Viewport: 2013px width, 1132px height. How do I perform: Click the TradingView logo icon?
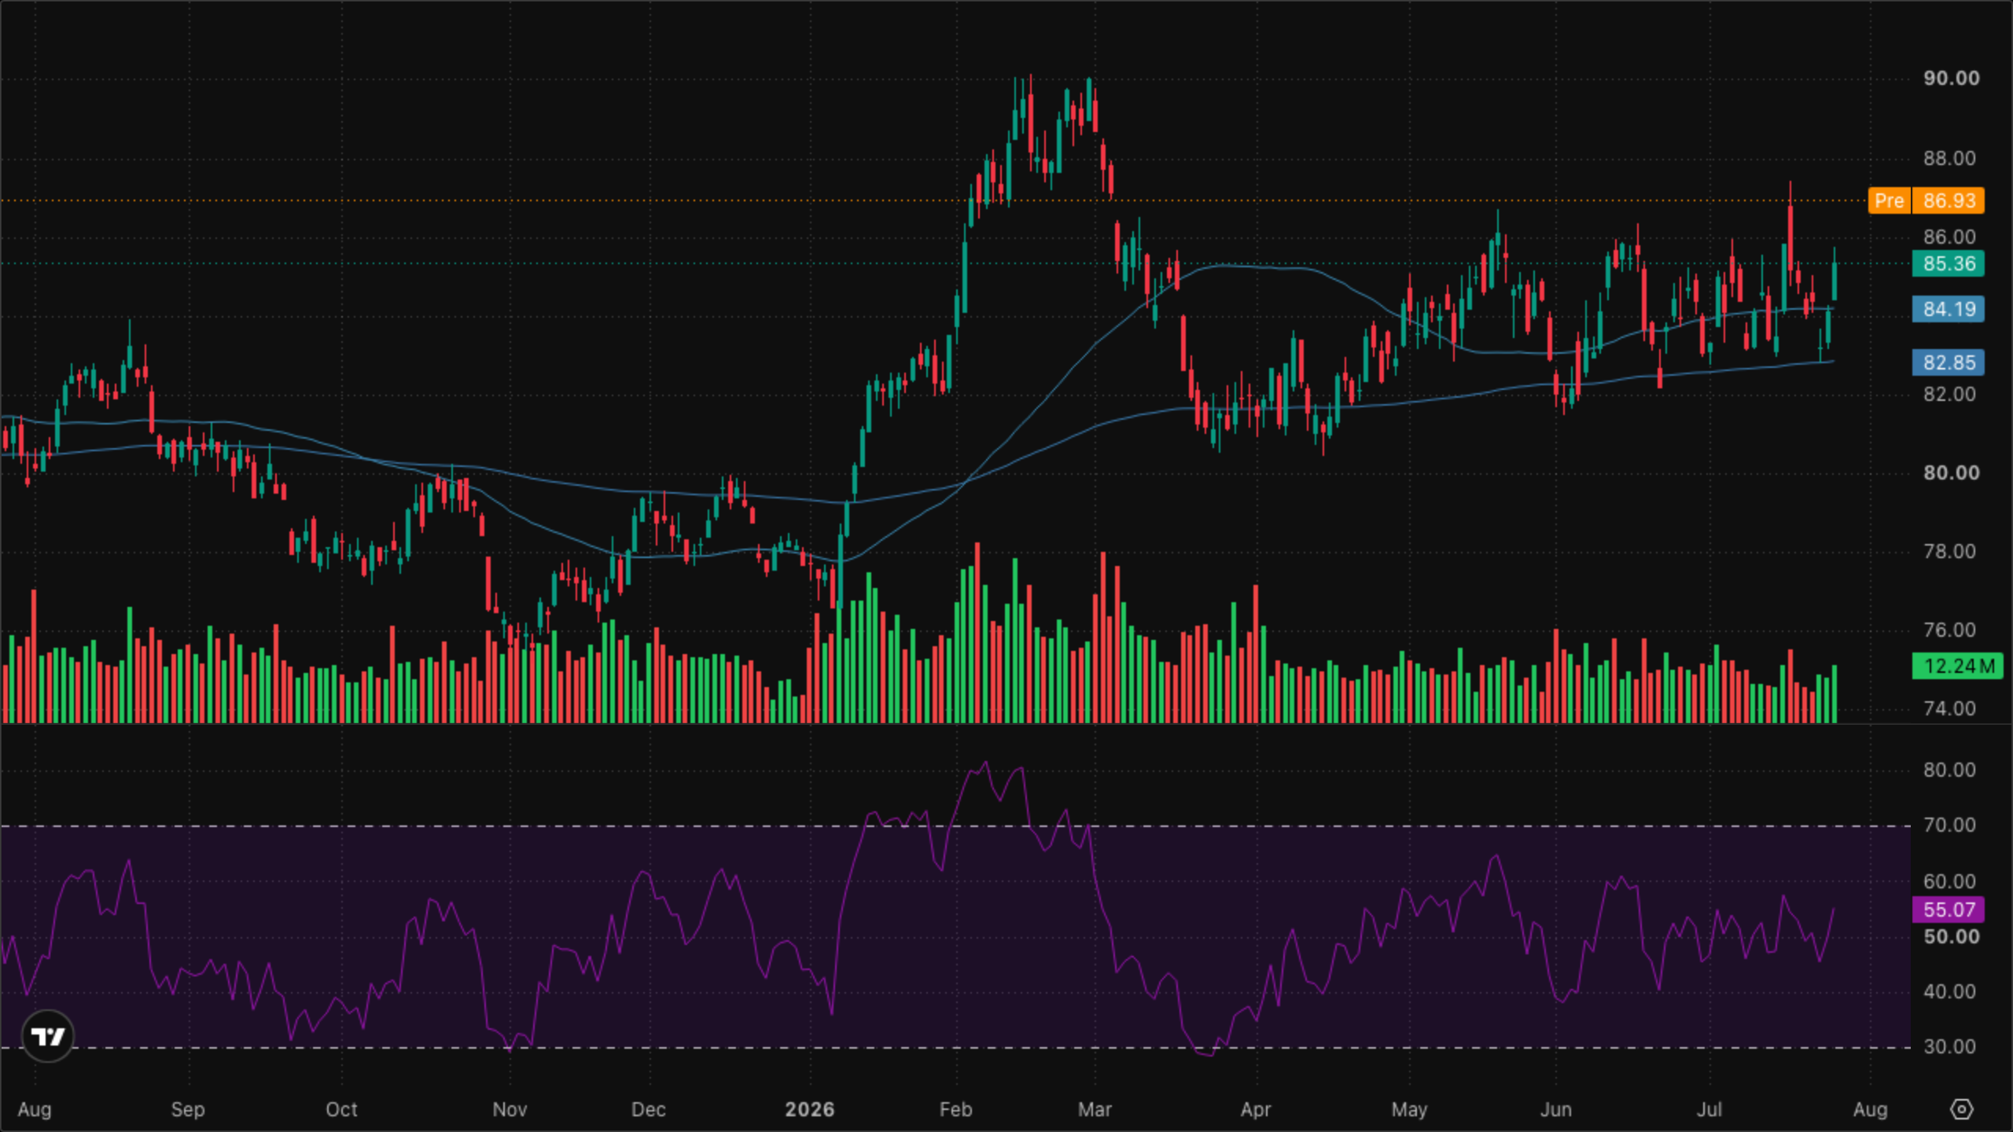48,1036
